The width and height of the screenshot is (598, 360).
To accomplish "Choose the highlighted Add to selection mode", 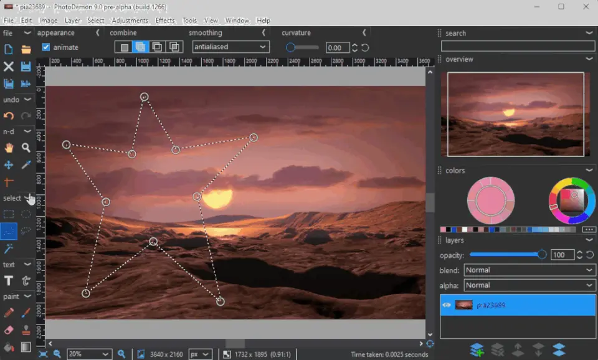I will [140, 47].
